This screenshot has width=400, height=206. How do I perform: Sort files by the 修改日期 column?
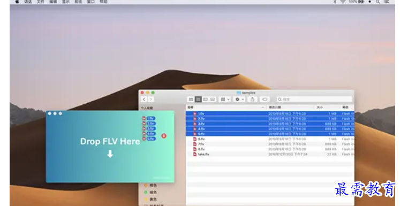click(275, 108)
